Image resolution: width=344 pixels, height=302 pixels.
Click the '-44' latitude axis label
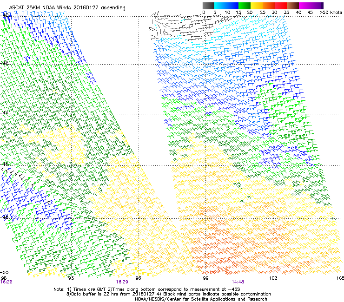[4, 113]
